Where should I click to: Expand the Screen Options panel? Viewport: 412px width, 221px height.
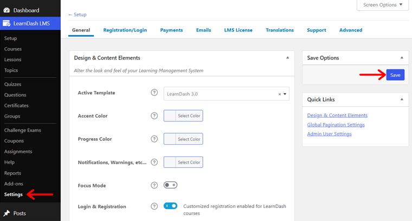tap(383, 5)
